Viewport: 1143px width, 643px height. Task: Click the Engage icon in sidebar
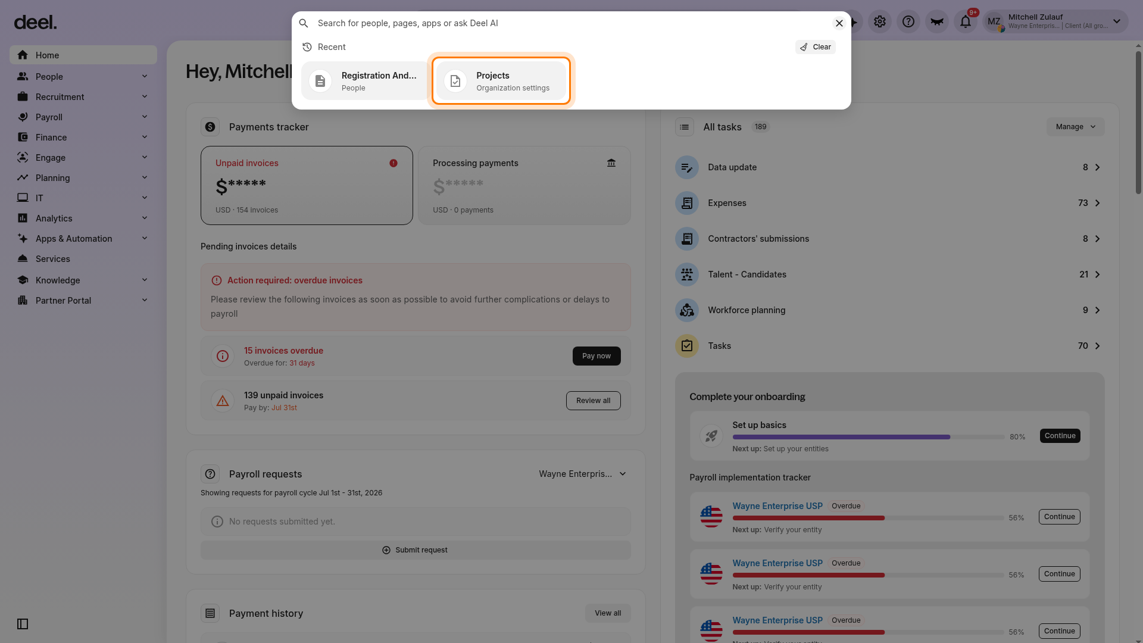[x=23, y=157]
